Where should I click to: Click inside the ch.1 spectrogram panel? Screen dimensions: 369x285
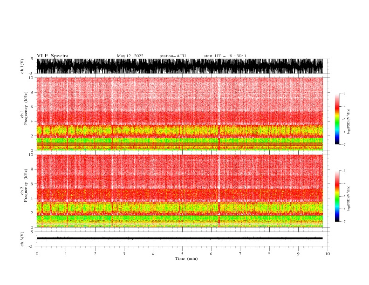tap(179, 114)
